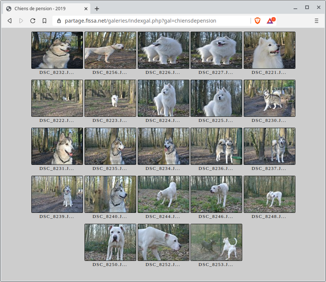Viewport: 326px width, 282px height.
Task: Bookmark this page with the bookmark icon
Action: coord(44,21)
